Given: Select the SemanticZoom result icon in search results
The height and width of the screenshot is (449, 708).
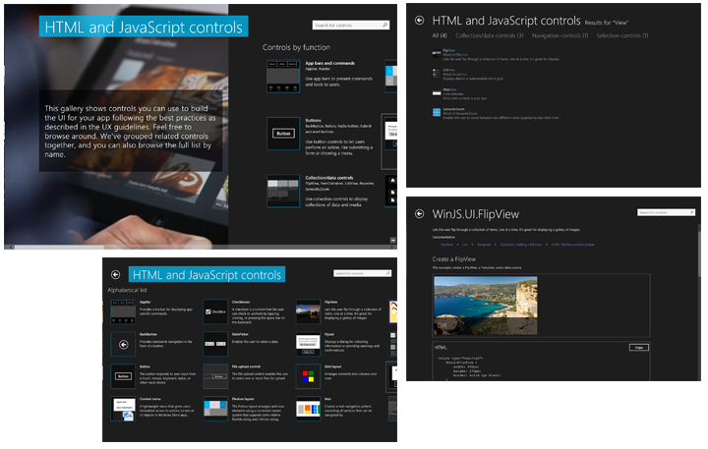Looking at the screenshot, I should [x=437, y=112].
